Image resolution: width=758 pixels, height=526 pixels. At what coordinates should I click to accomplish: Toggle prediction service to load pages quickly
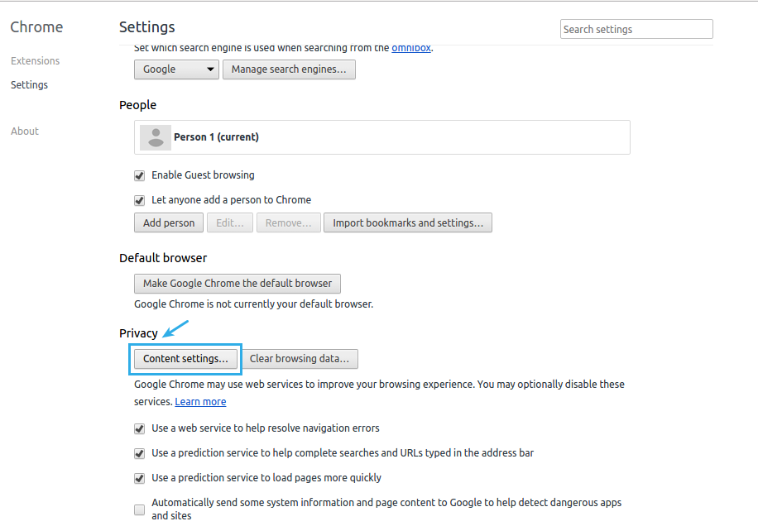point(140,478)
